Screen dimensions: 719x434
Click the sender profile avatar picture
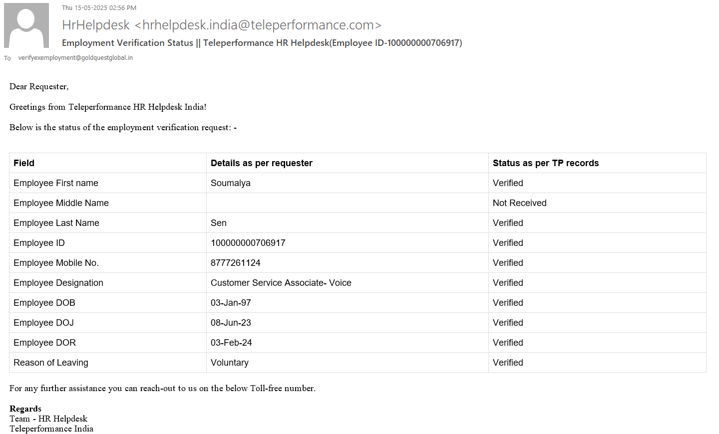point(26,25)
